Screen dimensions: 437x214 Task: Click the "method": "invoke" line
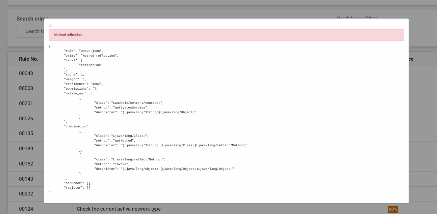112,164
